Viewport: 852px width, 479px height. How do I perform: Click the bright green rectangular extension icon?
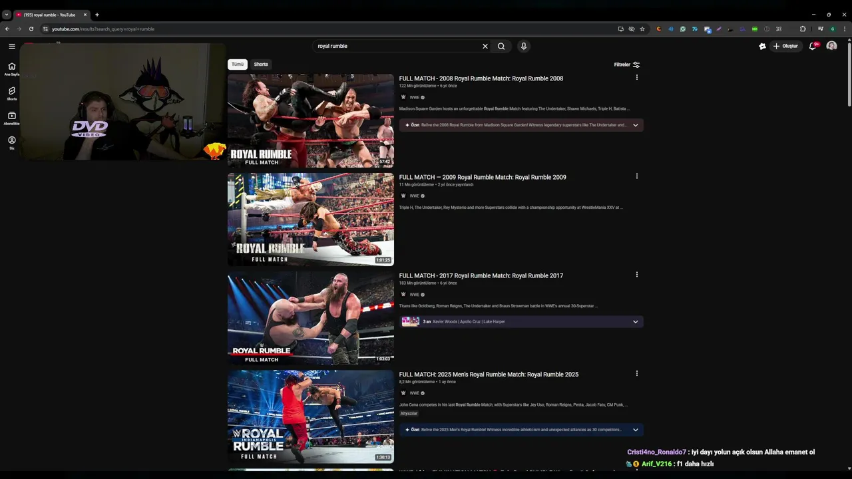pos(755,29)
